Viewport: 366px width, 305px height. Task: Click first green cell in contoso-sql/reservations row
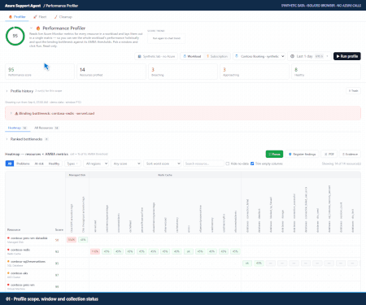[247, 263]
